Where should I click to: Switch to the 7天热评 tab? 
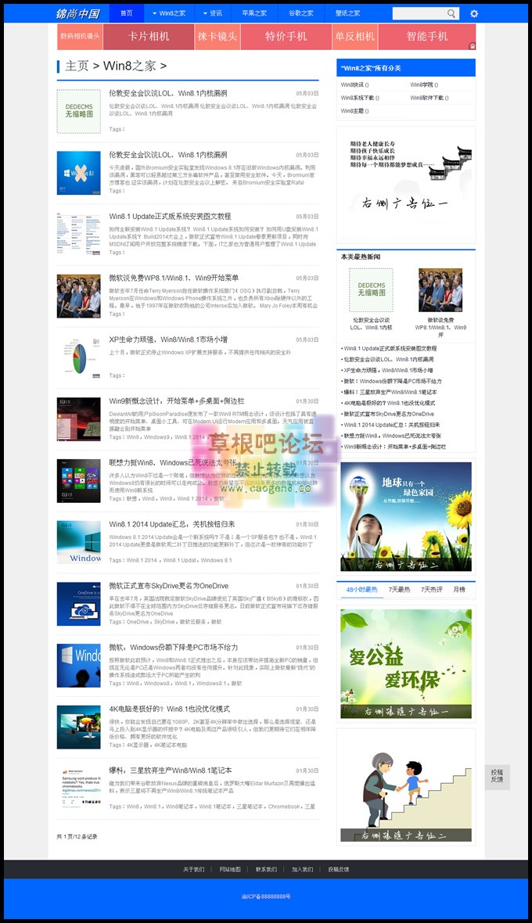click(431, 589)
